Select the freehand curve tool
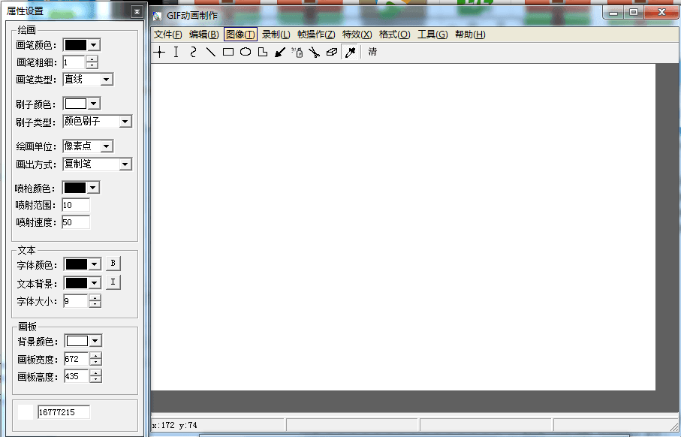The height and width of the screenshot is (437, 681). point(193,52)
